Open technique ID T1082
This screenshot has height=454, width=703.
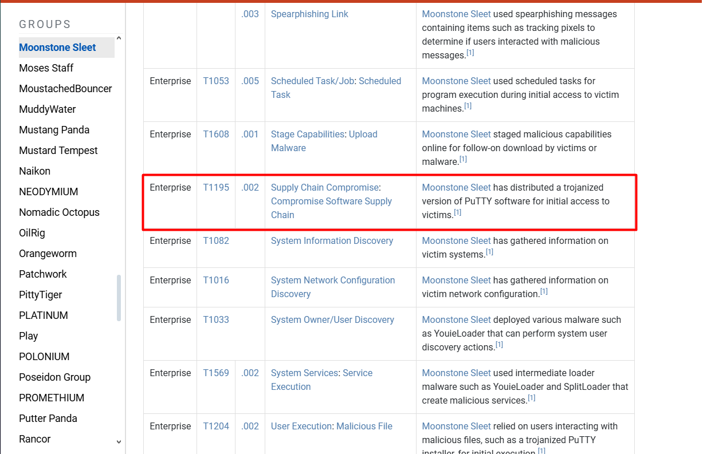click(x=216, y=241)
